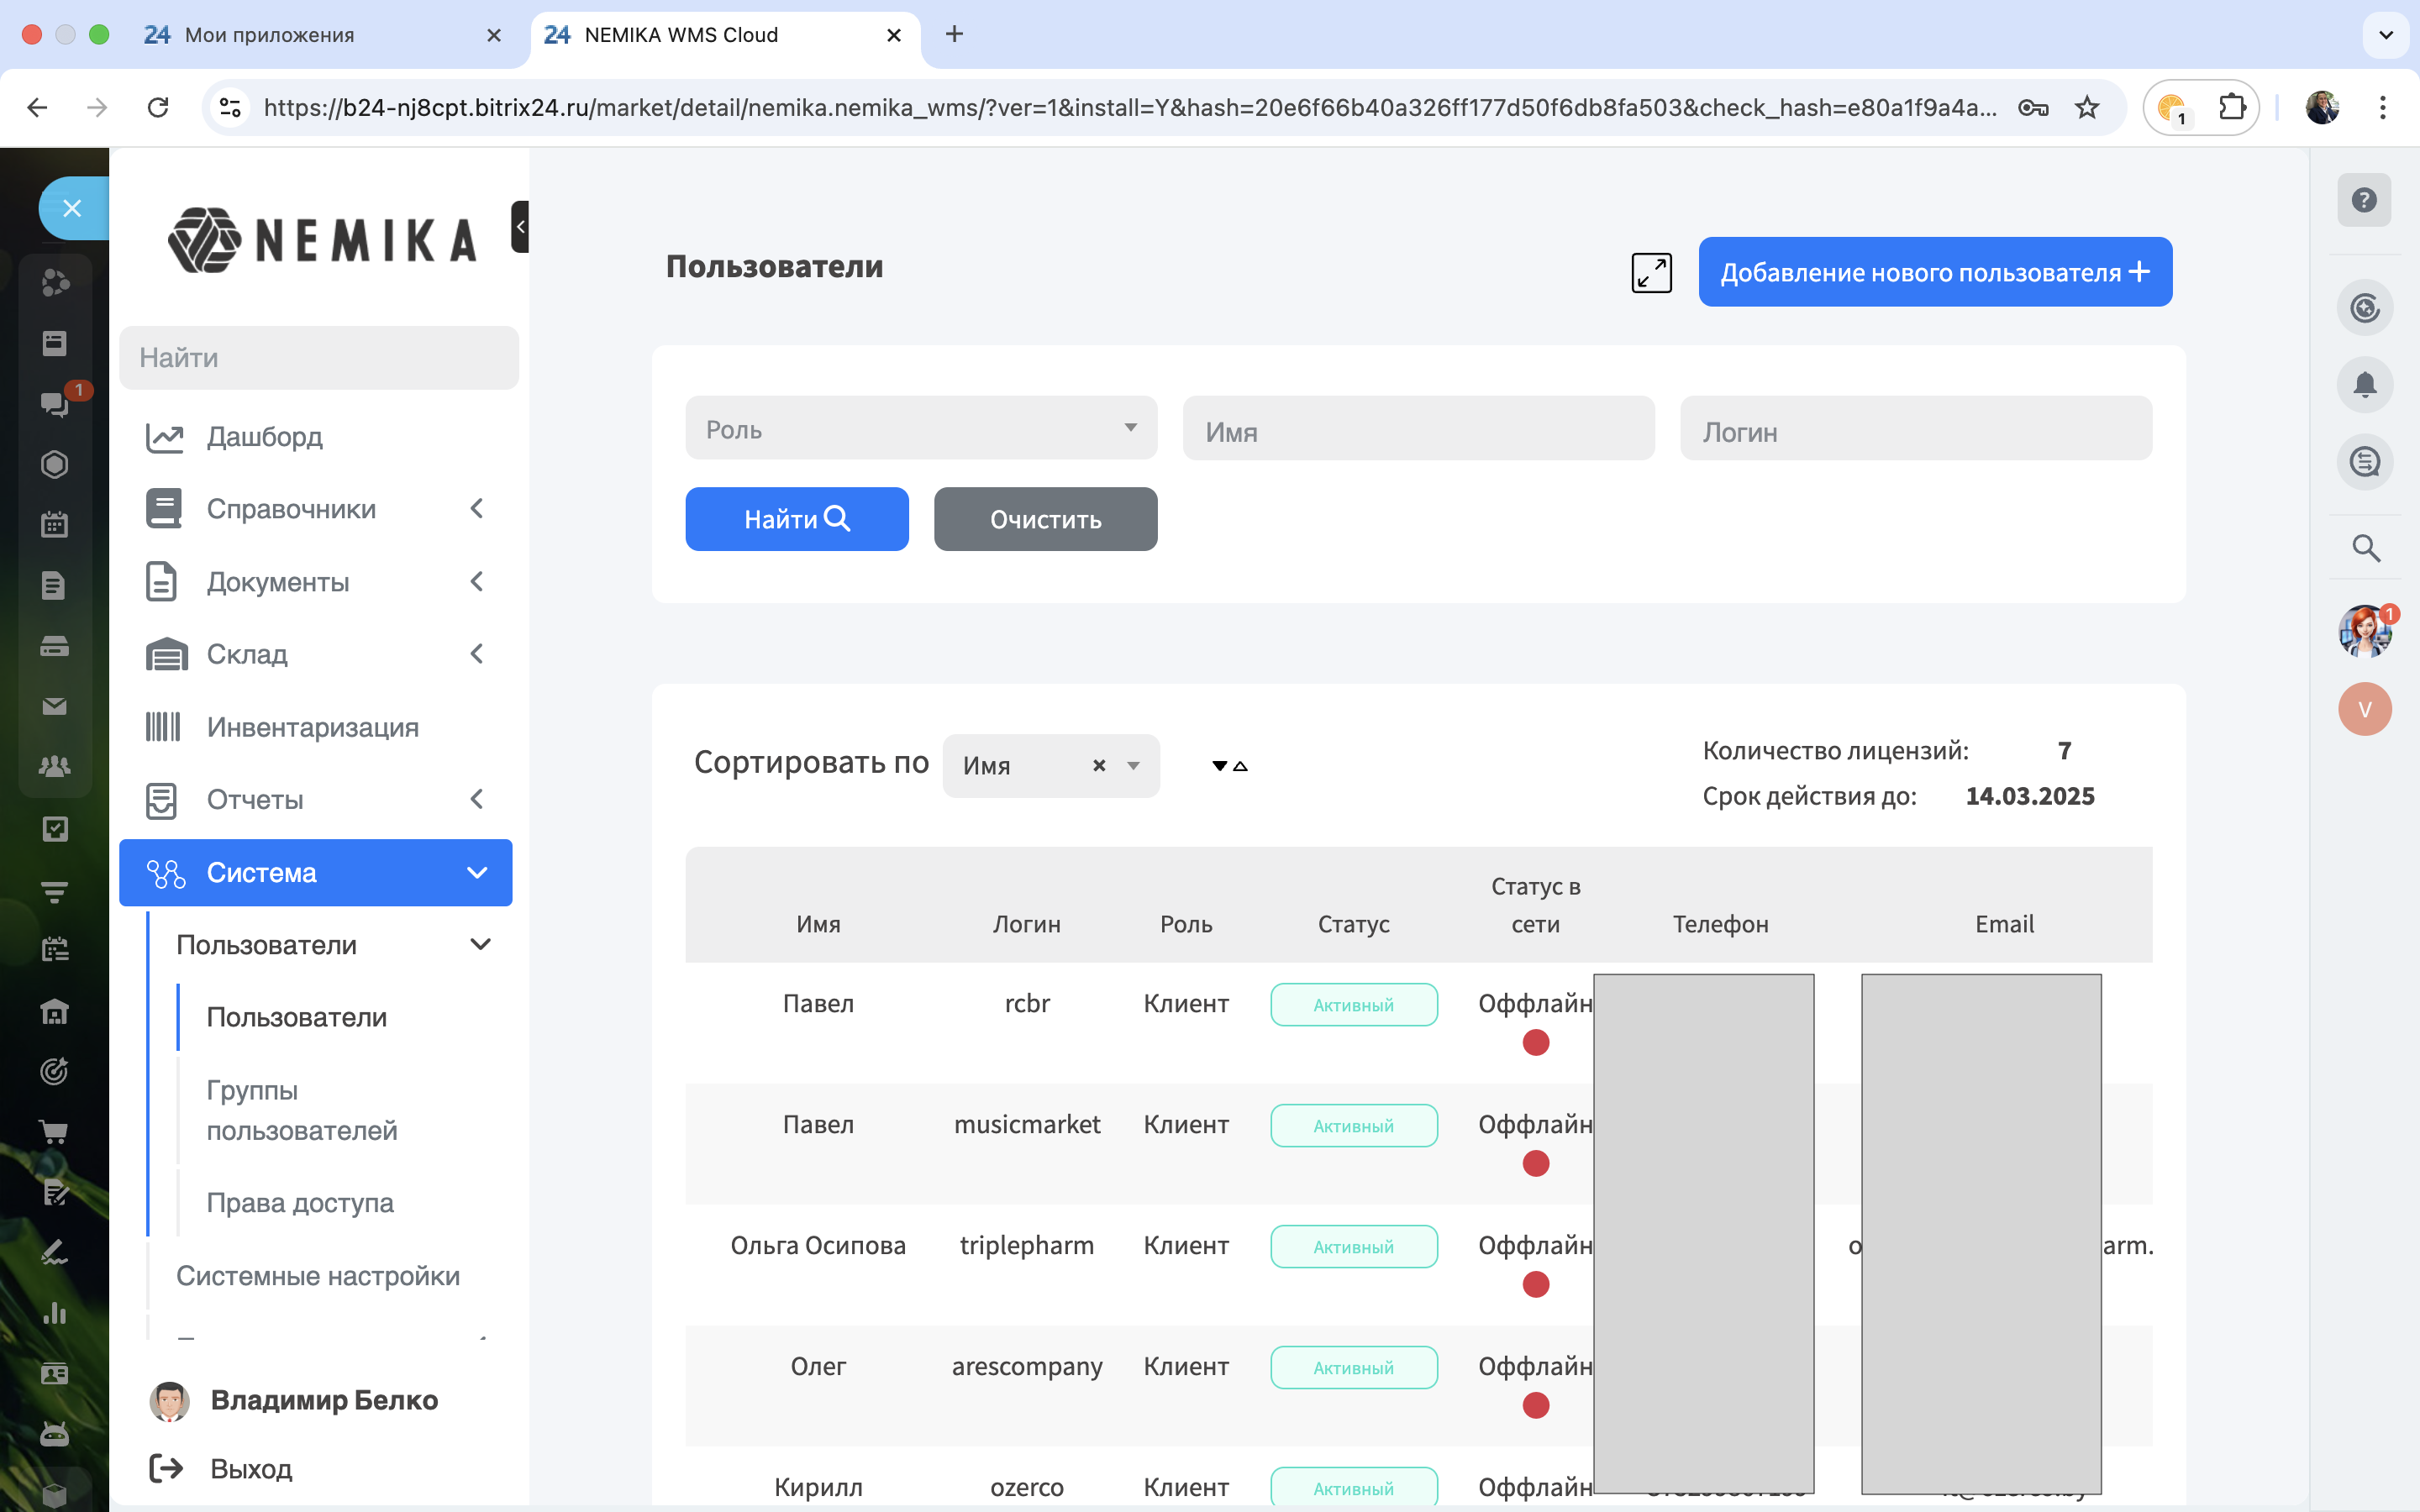
Task: Click the Выход logout icon
Action: click(x=167, y=1468)
